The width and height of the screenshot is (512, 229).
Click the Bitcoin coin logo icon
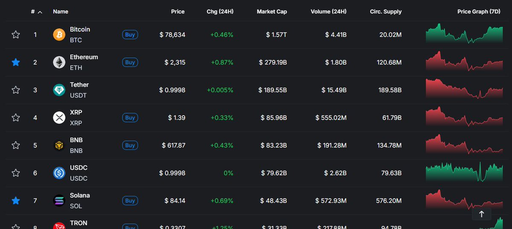pyautogui.click(x=59, y=35)
